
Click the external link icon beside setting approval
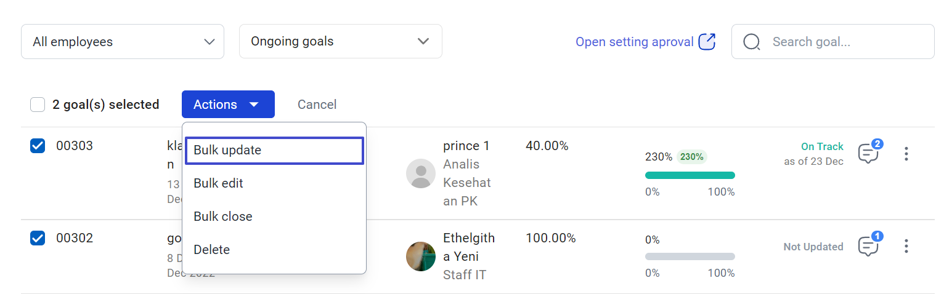point(707,42)
